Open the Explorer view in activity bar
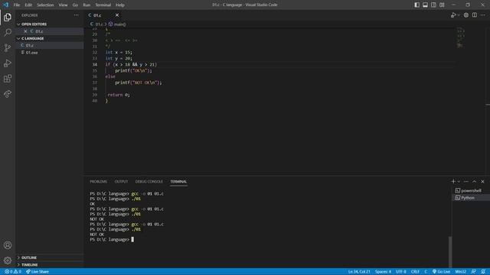 [x=8, y=17]
